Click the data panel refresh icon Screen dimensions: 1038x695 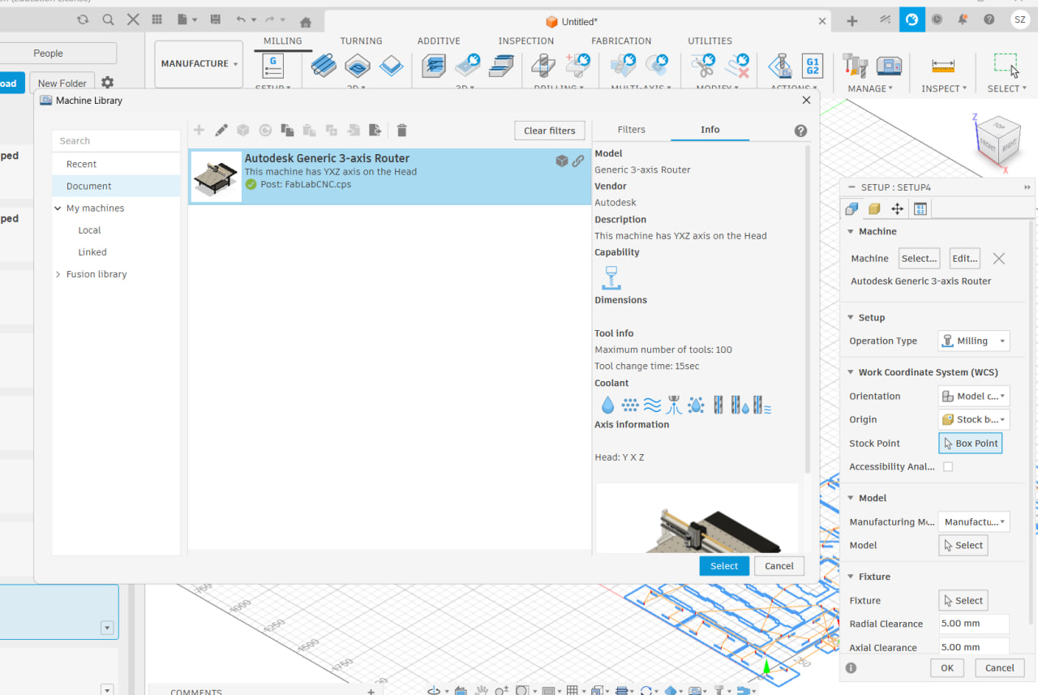tap(83, 20)
